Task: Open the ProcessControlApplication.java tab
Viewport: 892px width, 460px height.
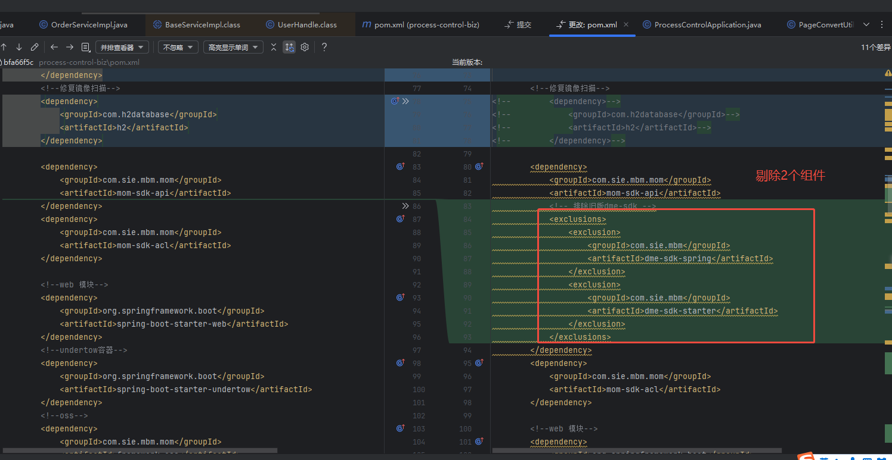Action: 702,24
